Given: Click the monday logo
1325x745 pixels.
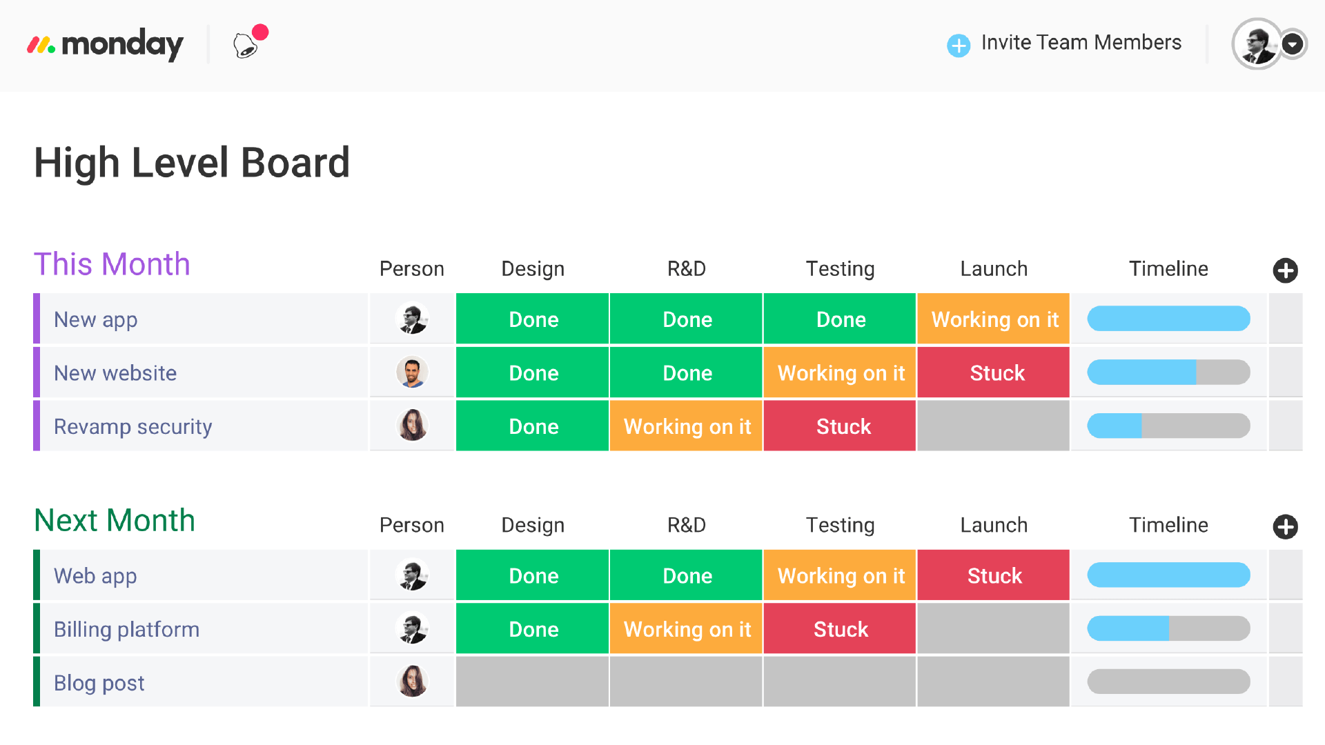Looking at the screenshot, I should [x=105, y=45].
